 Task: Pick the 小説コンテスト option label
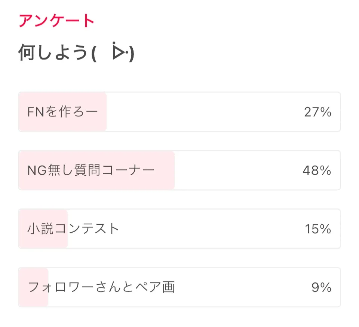point(73,229)
